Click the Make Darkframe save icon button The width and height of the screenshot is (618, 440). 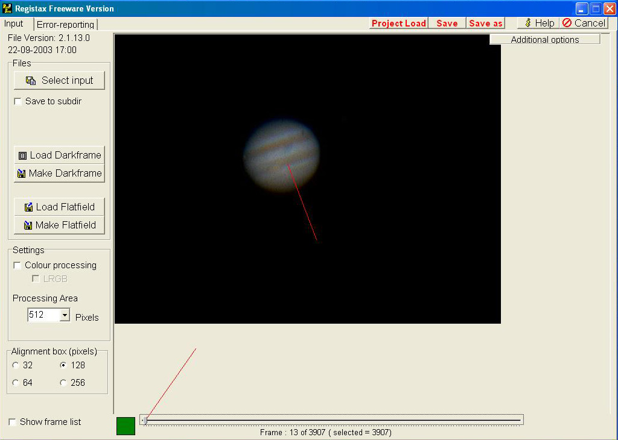(22, 174)
